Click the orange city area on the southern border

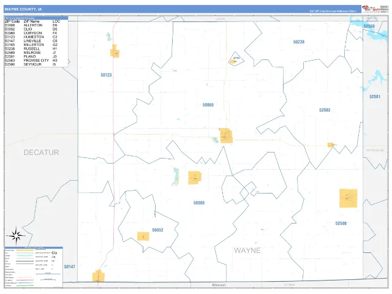(x=99, y=276)
